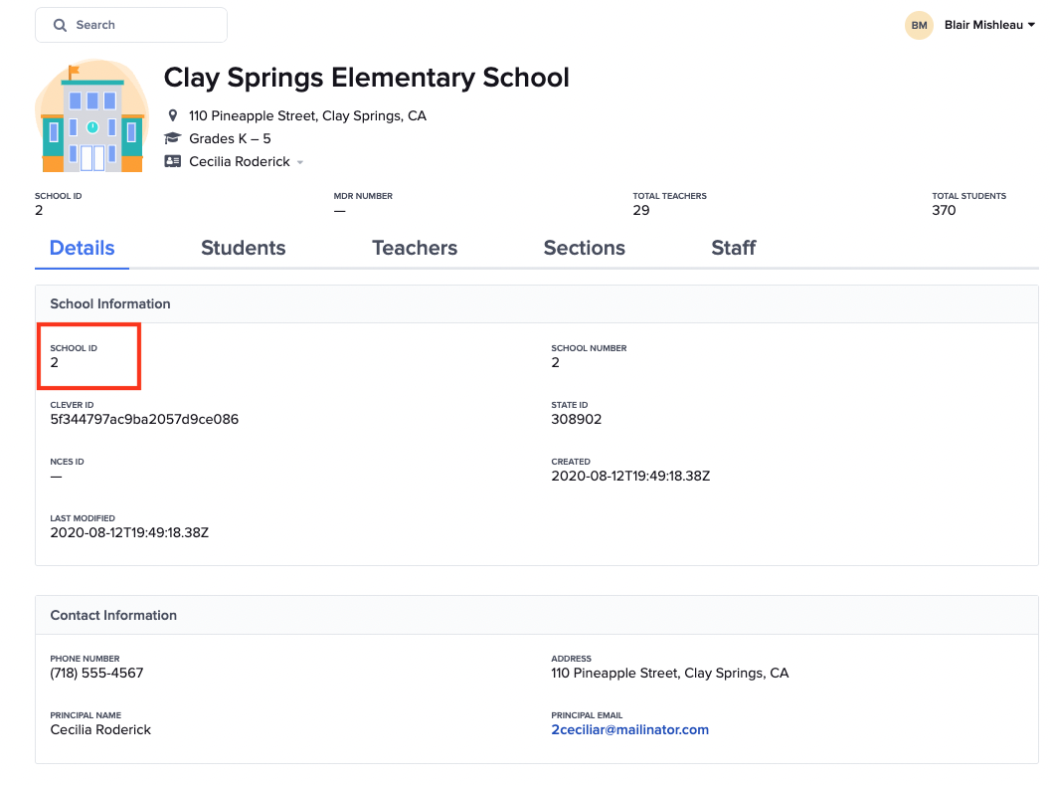Click the phone number (718) 555-4567

96,673
